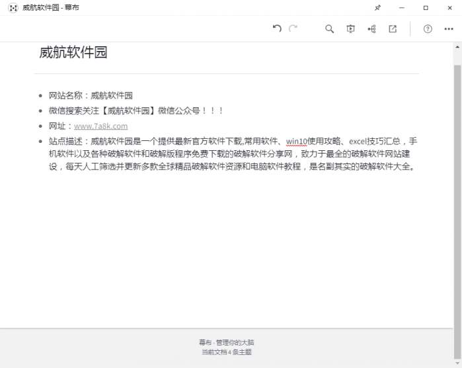Click bullet of 站点描述 item
The width and height of the screenshot is (462, 368).
point(41,142)
